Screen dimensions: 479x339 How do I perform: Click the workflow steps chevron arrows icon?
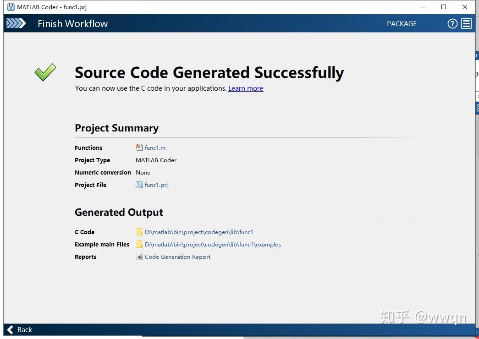tap(16, 23)
